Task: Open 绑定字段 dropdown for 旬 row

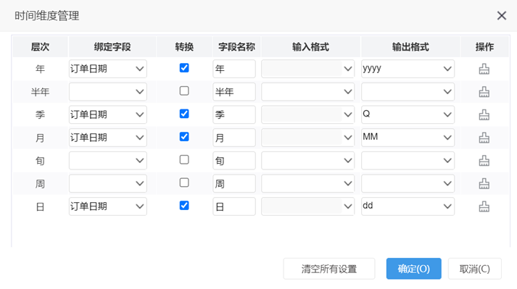Action: tap(108, 161)
